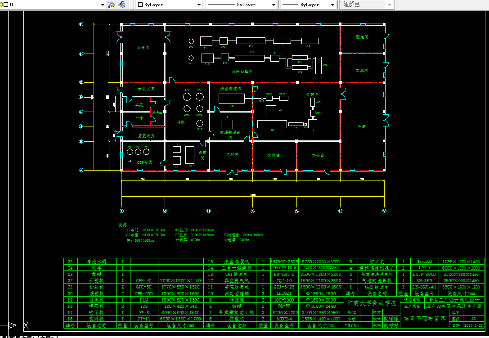Open the 随颜色 plot style dropdown
Image resolution: width=489 pixels, height=338 pixels.
389,5
